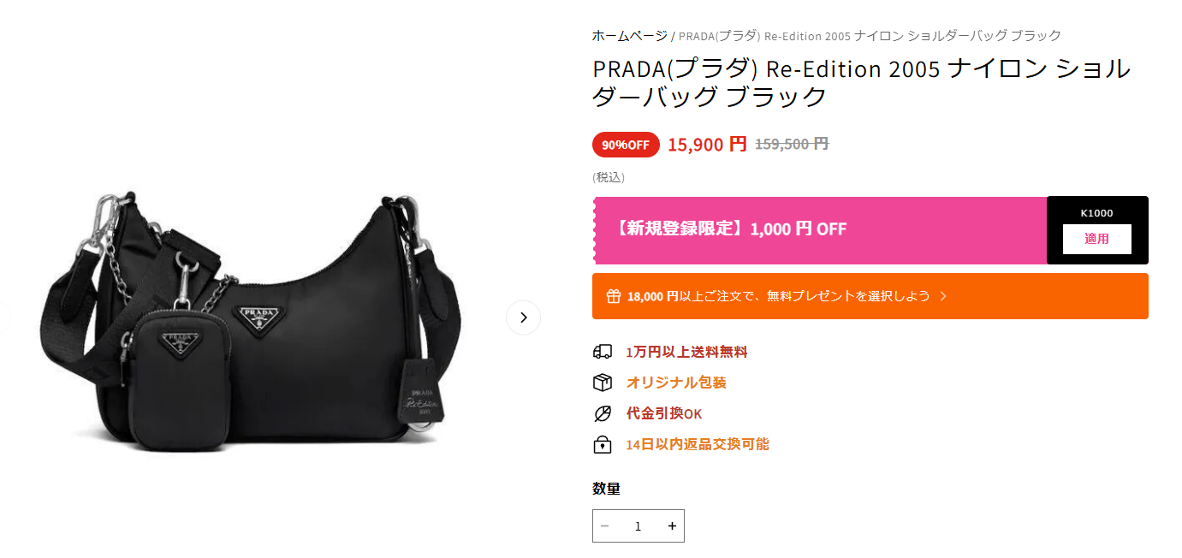Apply the K1000 coupon with 適用 button

[x=1096, y=239]
